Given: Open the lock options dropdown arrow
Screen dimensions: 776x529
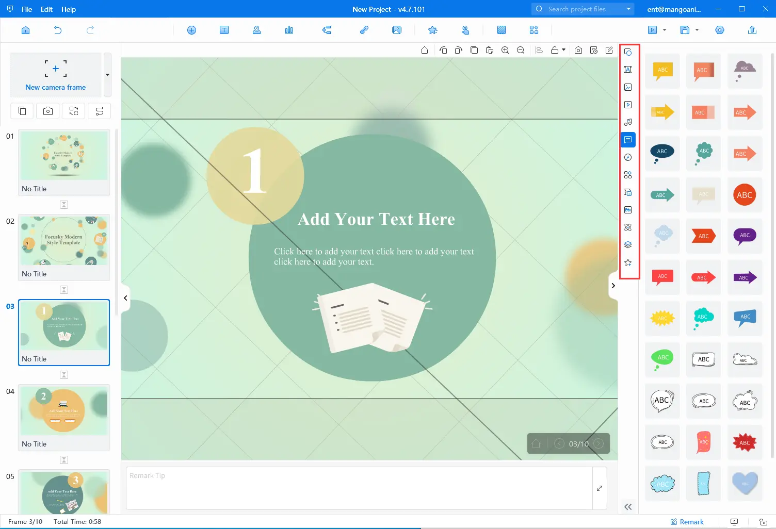Looking at the screenshot, I should point(563,50).
